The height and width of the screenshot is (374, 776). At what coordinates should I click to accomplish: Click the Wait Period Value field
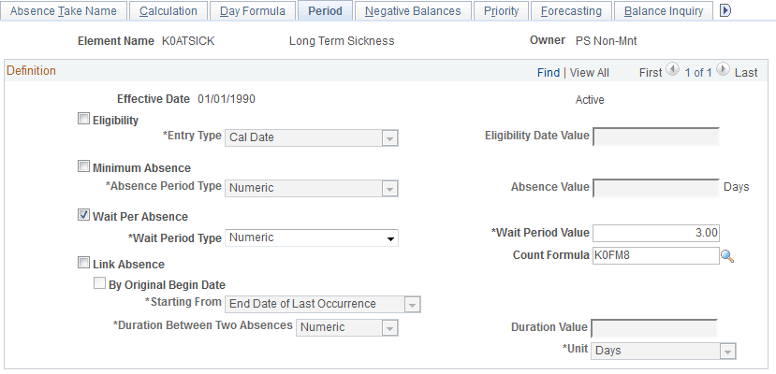[656, 233]
